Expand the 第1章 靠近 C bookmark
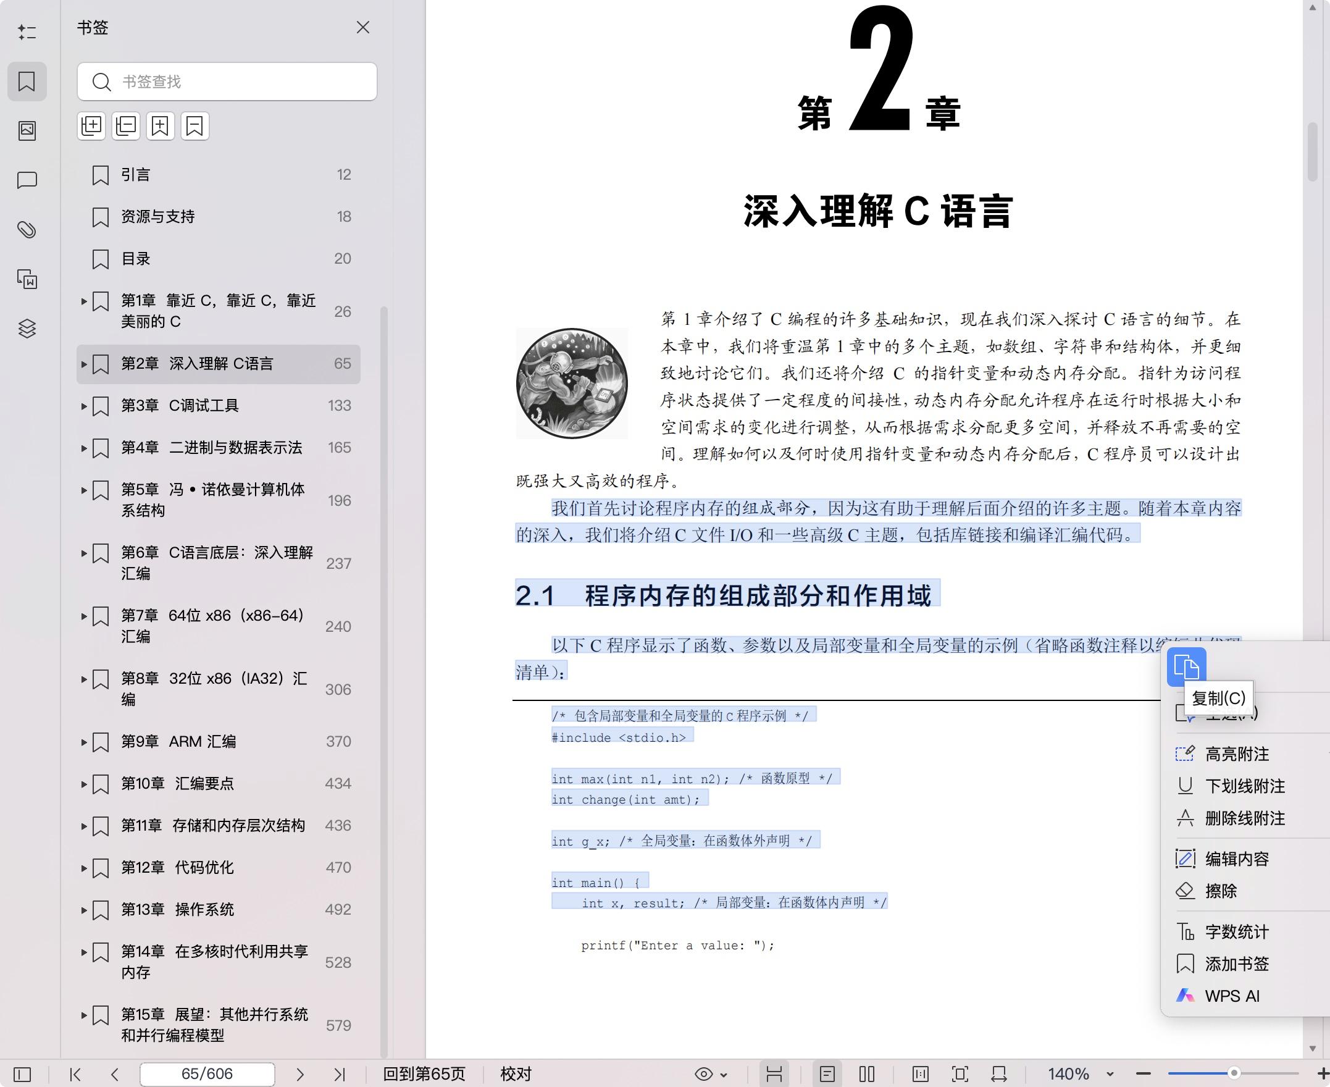This screenshot has width=1330, height=1087. [84, 301]
